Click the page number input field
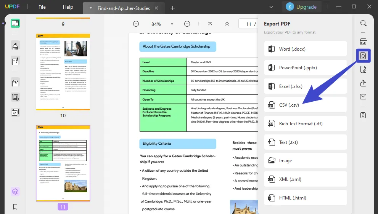 point(248,24)
